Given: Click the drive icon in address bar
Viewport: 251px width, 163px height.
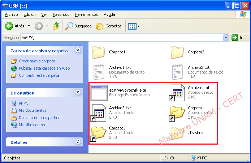Looking at the screenshot, I should point(25,38).
